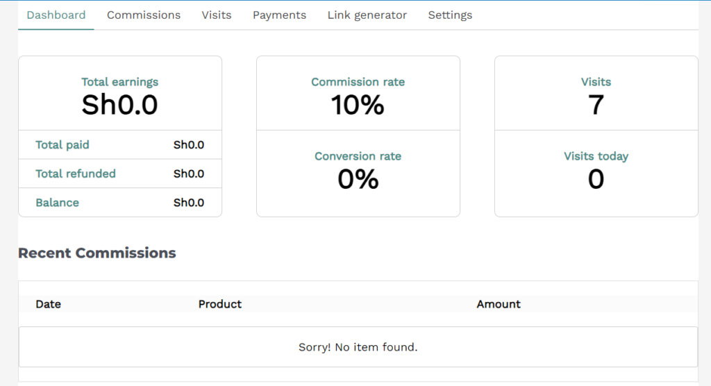Click the Conversion rate 0% value
Image resolution: width=711 pixels, height=386 pixels.
[x=358, y=179]
